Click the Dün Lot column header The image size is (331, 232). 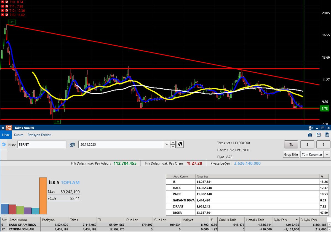point(139,220)
